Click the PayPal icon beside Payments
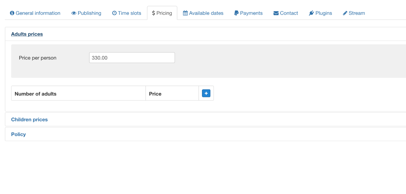406x194 pixels. click(236, 13)
